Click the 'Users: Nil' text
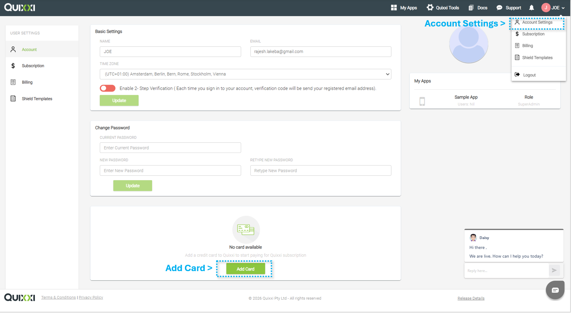Viewport: 571px width, 313px height. pyautogui.click(x=466, y=104)
